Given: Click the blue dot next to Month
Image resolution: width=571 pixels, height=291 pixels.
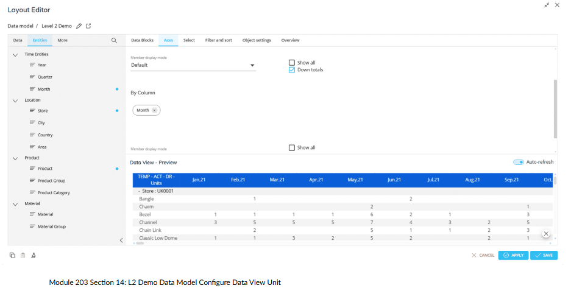Looking at the screenshot, I should click(117, 89).
